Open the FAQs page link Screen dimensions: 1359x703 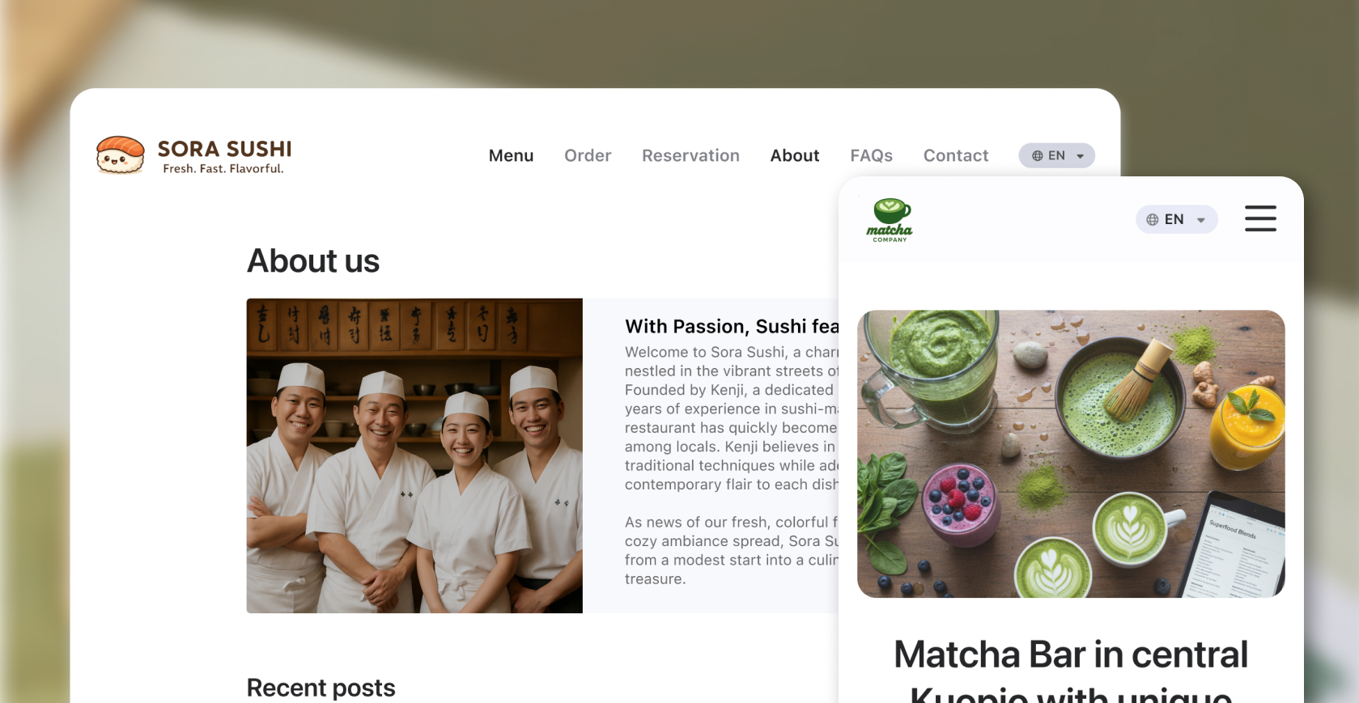(871, 155)
